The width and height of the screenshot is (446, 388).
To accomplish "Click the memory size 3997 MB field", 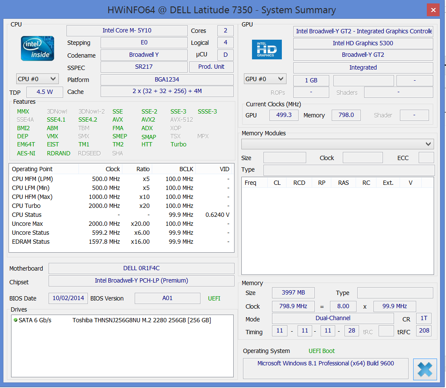I will tap(293, 293).
